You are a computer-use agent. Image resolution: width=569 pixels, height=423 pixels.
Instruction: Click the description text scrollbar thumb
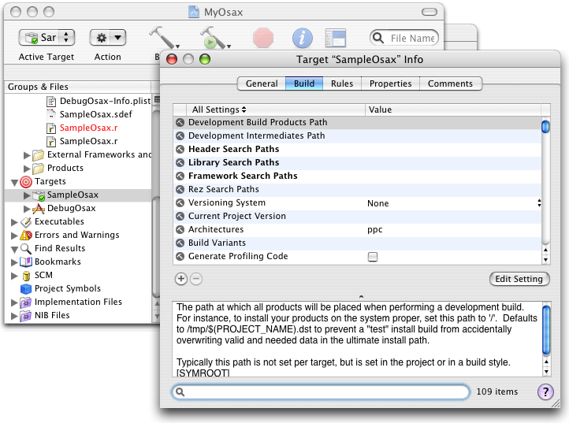[x=546, y=330]
